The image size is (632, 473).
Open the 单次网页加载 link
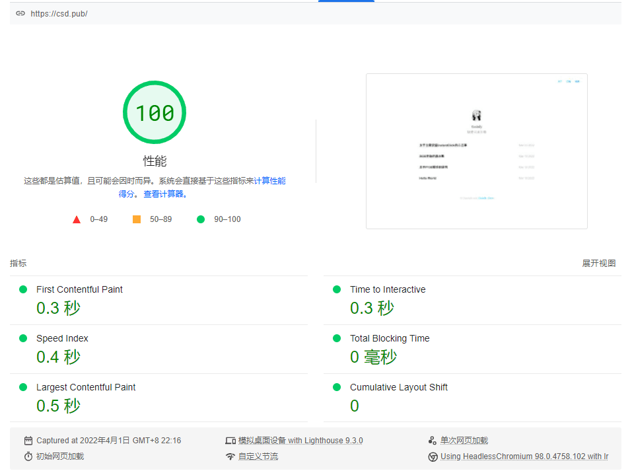(463, 440)
